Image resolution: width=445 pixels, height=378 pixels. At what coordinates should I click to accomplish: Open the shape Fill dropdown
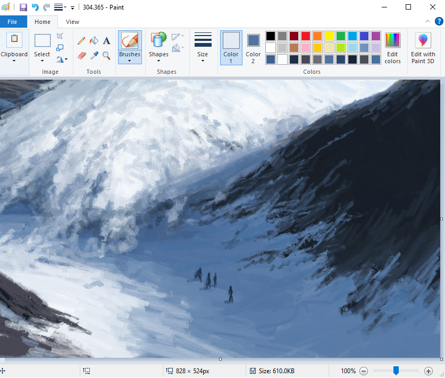(178, 48)
